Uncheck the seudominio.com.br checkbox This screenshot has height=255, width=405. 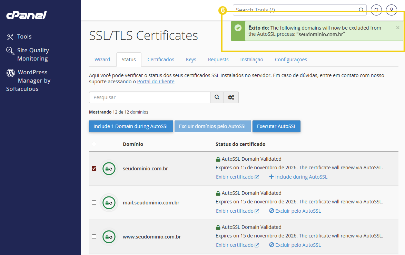pyautogui.click(x=94, y=169)
